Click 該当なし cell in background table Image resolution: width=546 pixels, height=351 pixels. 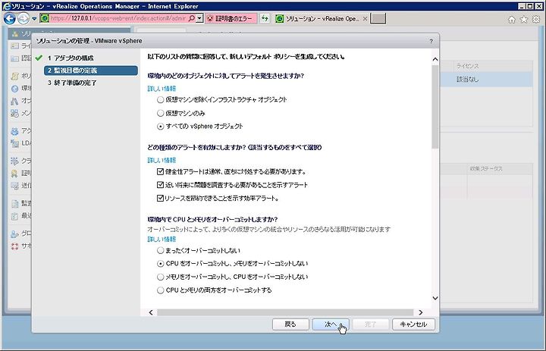pyautogui.click(x=467, y=80)
